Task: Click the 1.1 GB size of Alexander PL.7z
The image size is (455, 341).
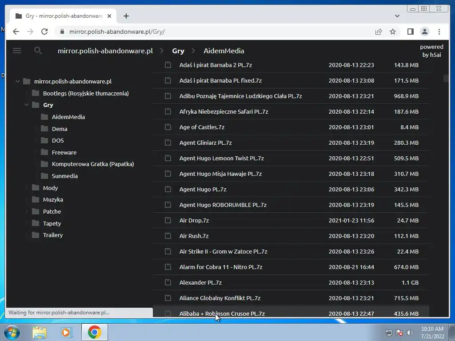Action: pos(410,282)
